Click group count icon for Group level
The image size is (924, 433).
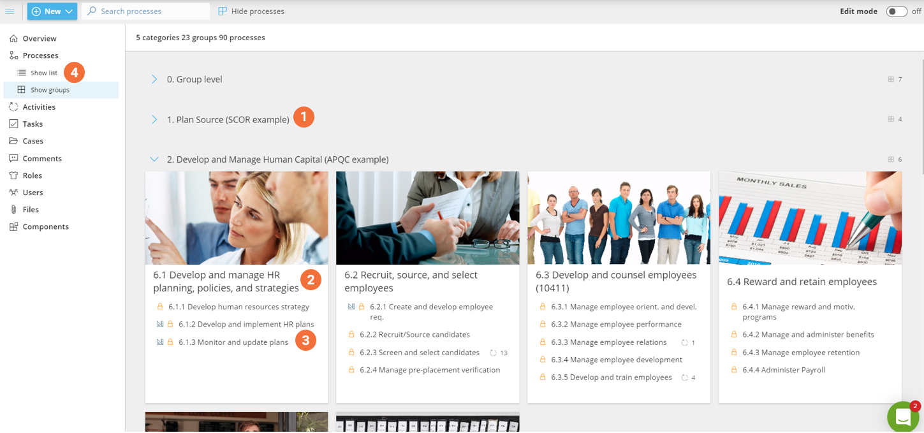tap(891, 80)
